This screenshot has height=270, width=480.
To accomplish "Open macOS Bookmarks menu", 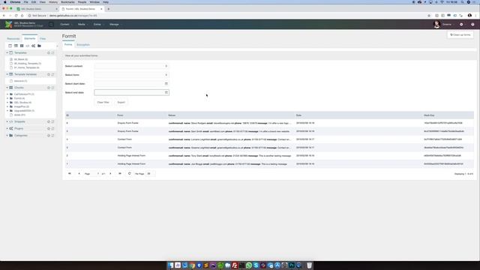I will (x=67, y=2).
